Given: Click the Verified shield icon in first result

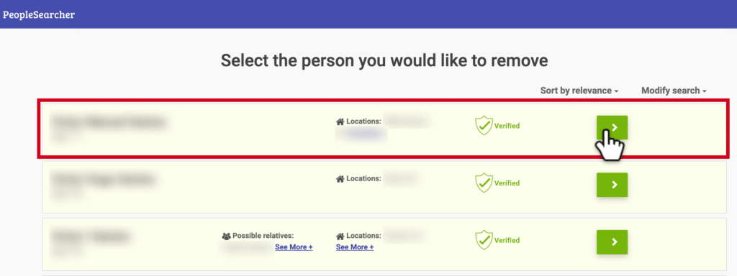Looking at the screenshot, I should click(x=483, y=126).
